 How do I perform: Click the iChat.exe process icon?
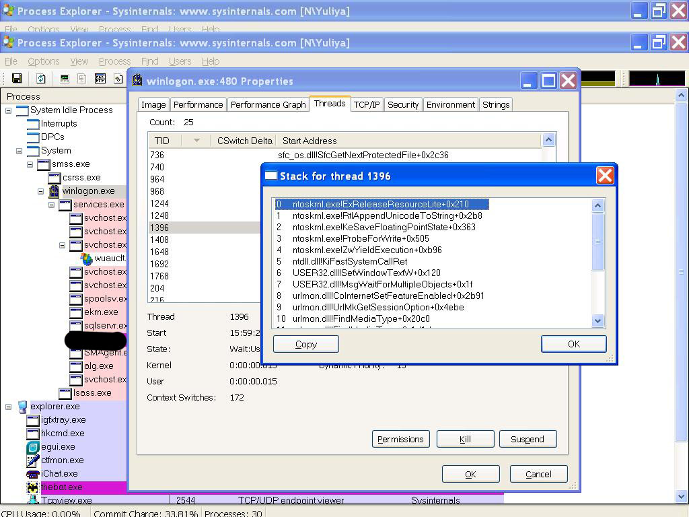point(33,474)
